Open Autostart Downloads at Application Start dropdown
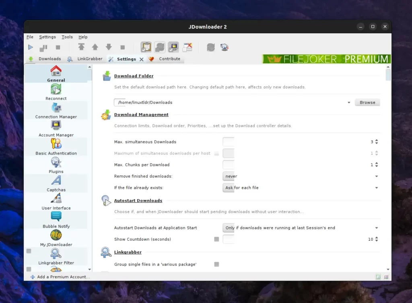Screen dimensions: 412x303 [377, 228]
